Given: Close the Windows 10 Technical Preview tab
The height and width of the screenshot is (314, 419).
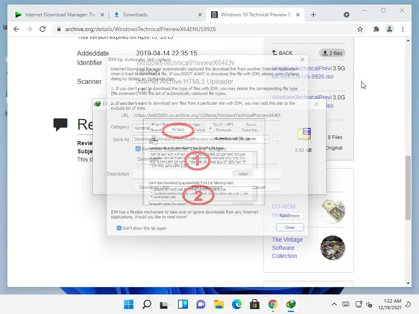Looking at the screenshot, I should tap(298, 15).
